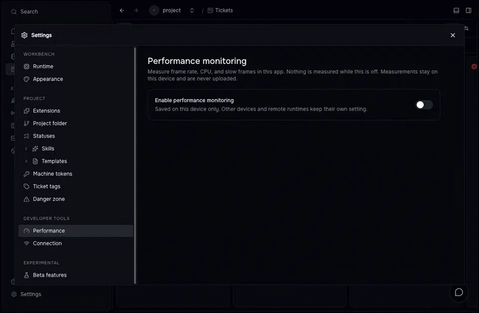
Task: Expand the Skills chevron
Action: (26, 149)
